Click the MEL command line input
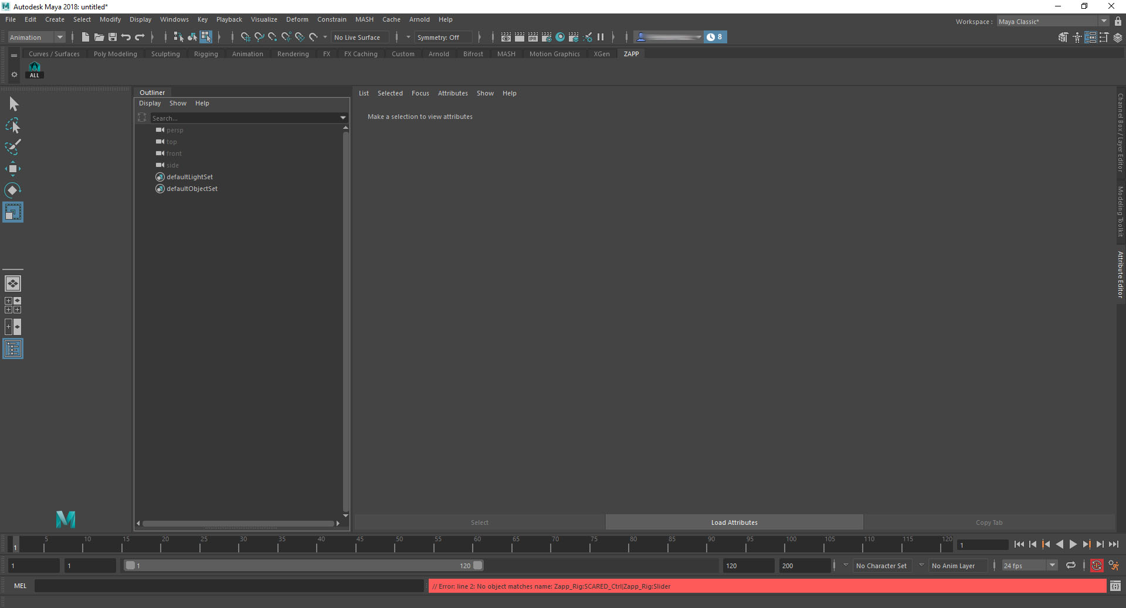This screenshot has height=608, width=1126. click(229, 586)
